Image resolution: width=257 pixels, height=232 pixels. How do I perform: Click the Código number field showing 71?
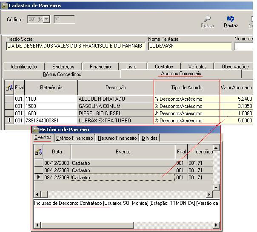click(x=64, y=19)
